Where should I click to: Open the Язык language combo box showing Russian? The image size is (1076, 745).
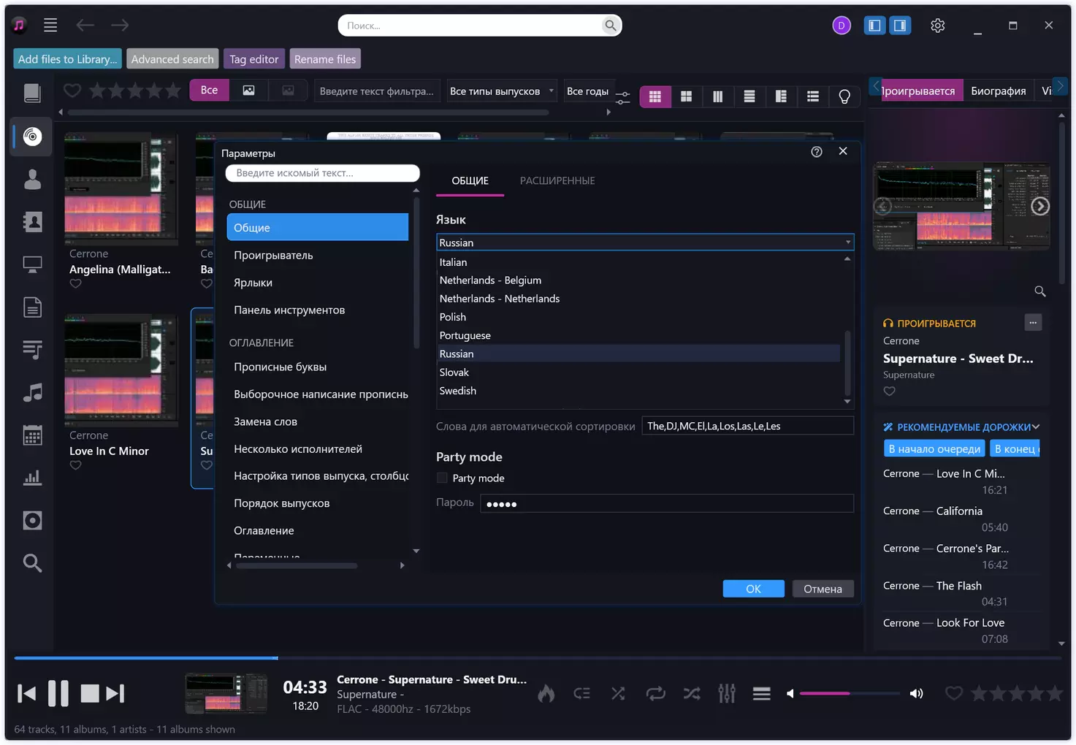point(645,242)
